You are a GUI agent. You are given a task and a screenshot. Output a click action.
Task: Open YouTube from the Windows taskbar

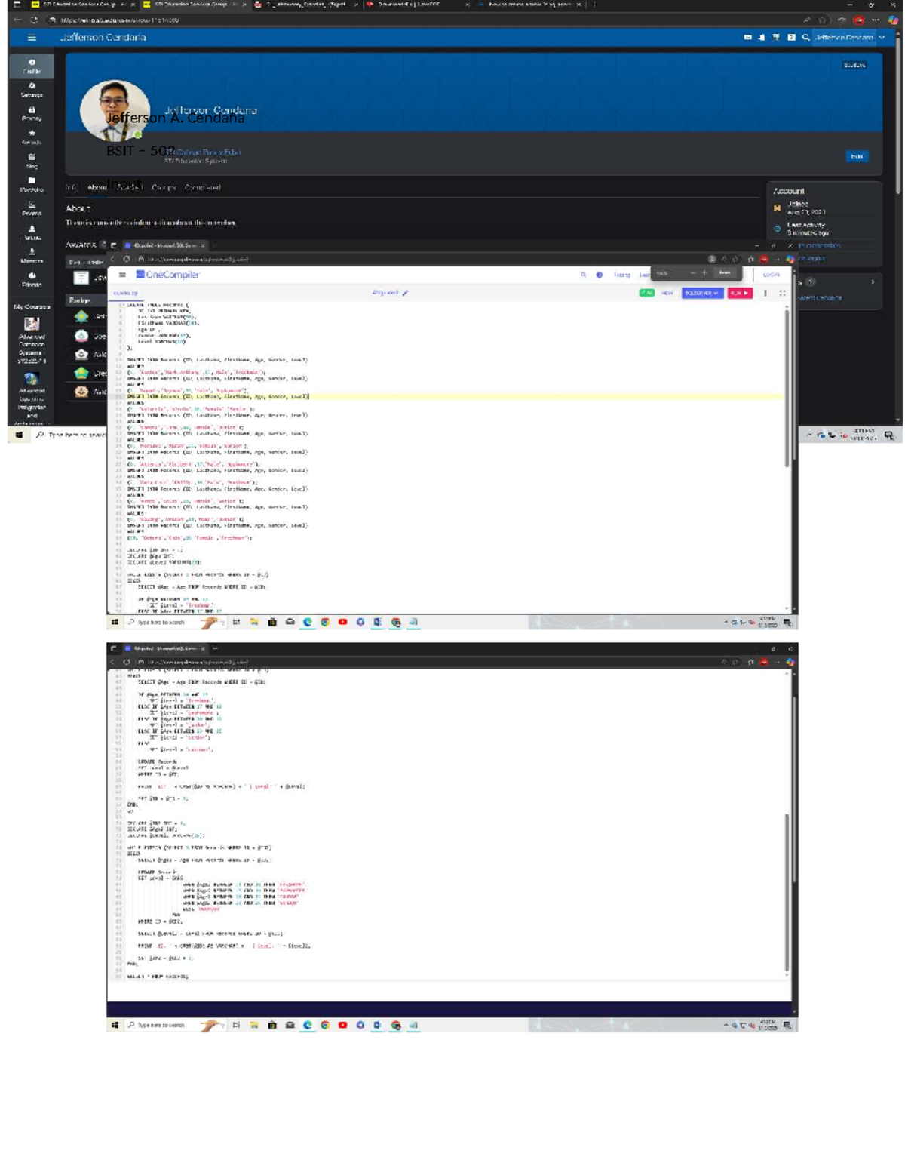[342, 622]
